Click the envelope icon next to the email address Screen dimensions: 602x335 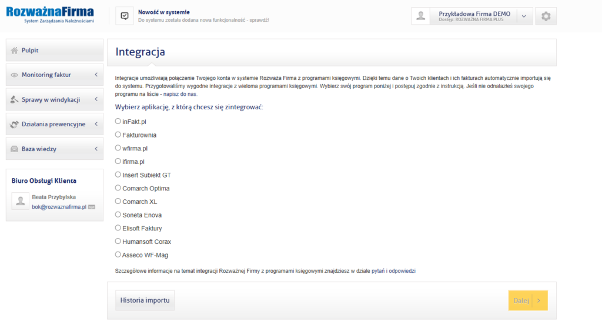click(x=91, y=207)
